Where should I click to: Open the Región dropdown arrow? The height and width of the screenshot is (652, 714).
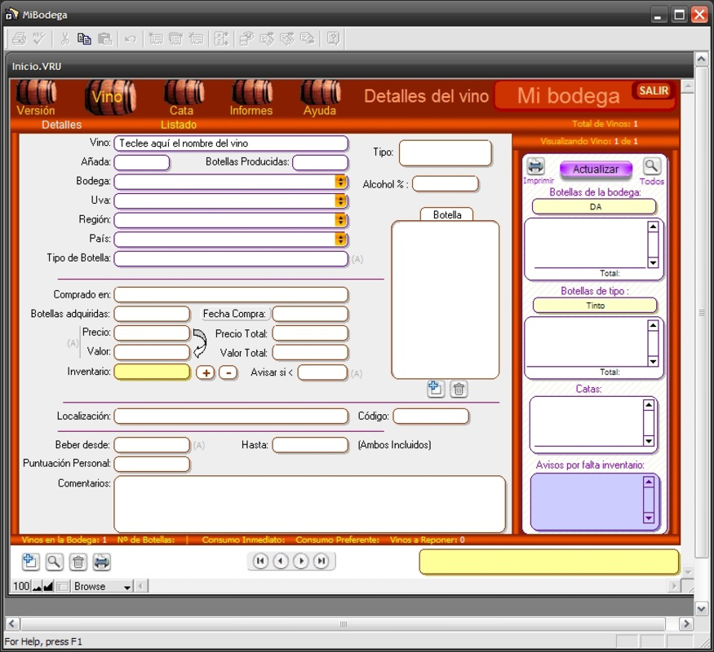coord(340,220)
